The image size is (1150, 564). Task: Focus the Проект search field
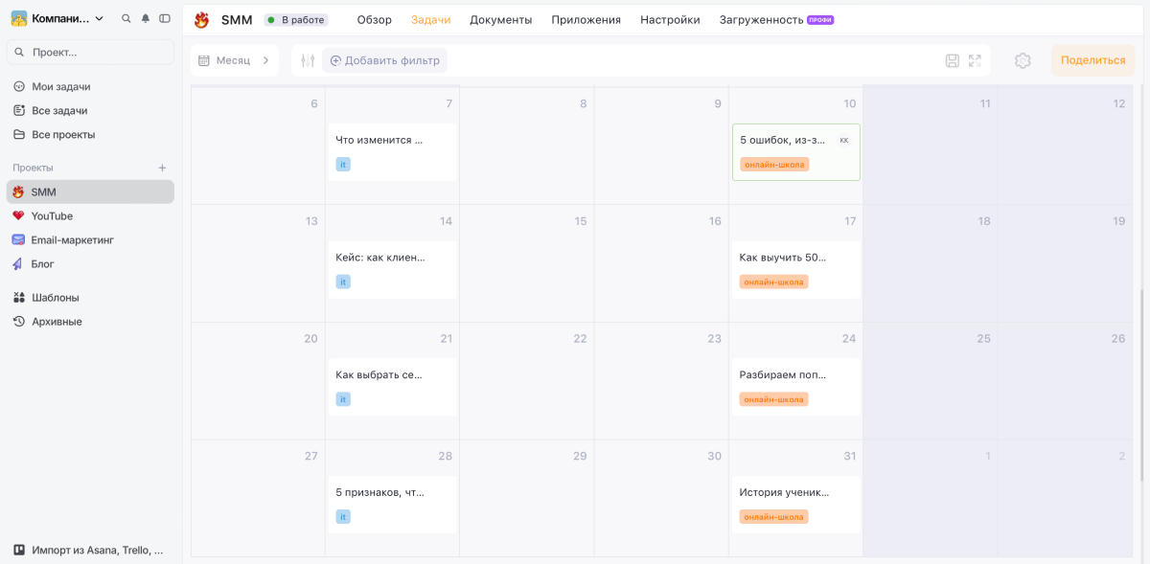point(90,52)
